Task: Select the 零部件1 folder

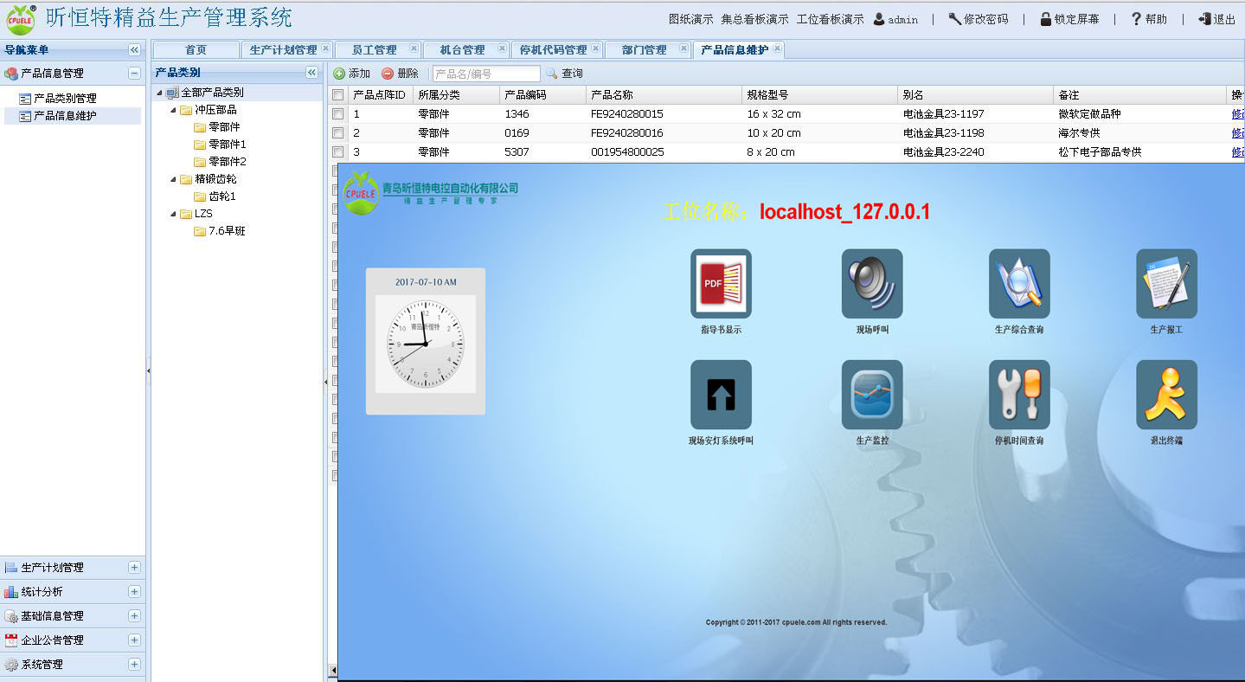Action: pyautogui.click(x=227, y=145)
